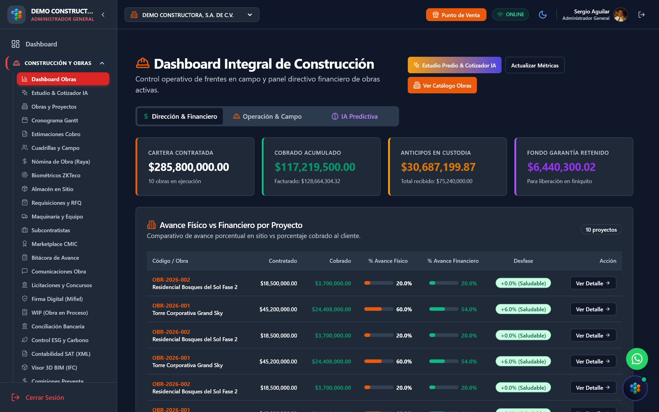Switch to Dirección & Financiero tab
The height and width of the screenshot is (412, 659).
pyautogui.click(x=180, y=116)
